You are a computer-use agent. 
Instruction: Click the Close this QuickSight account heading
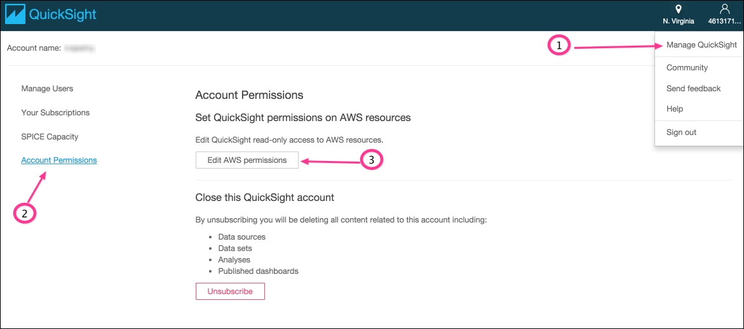265,197
